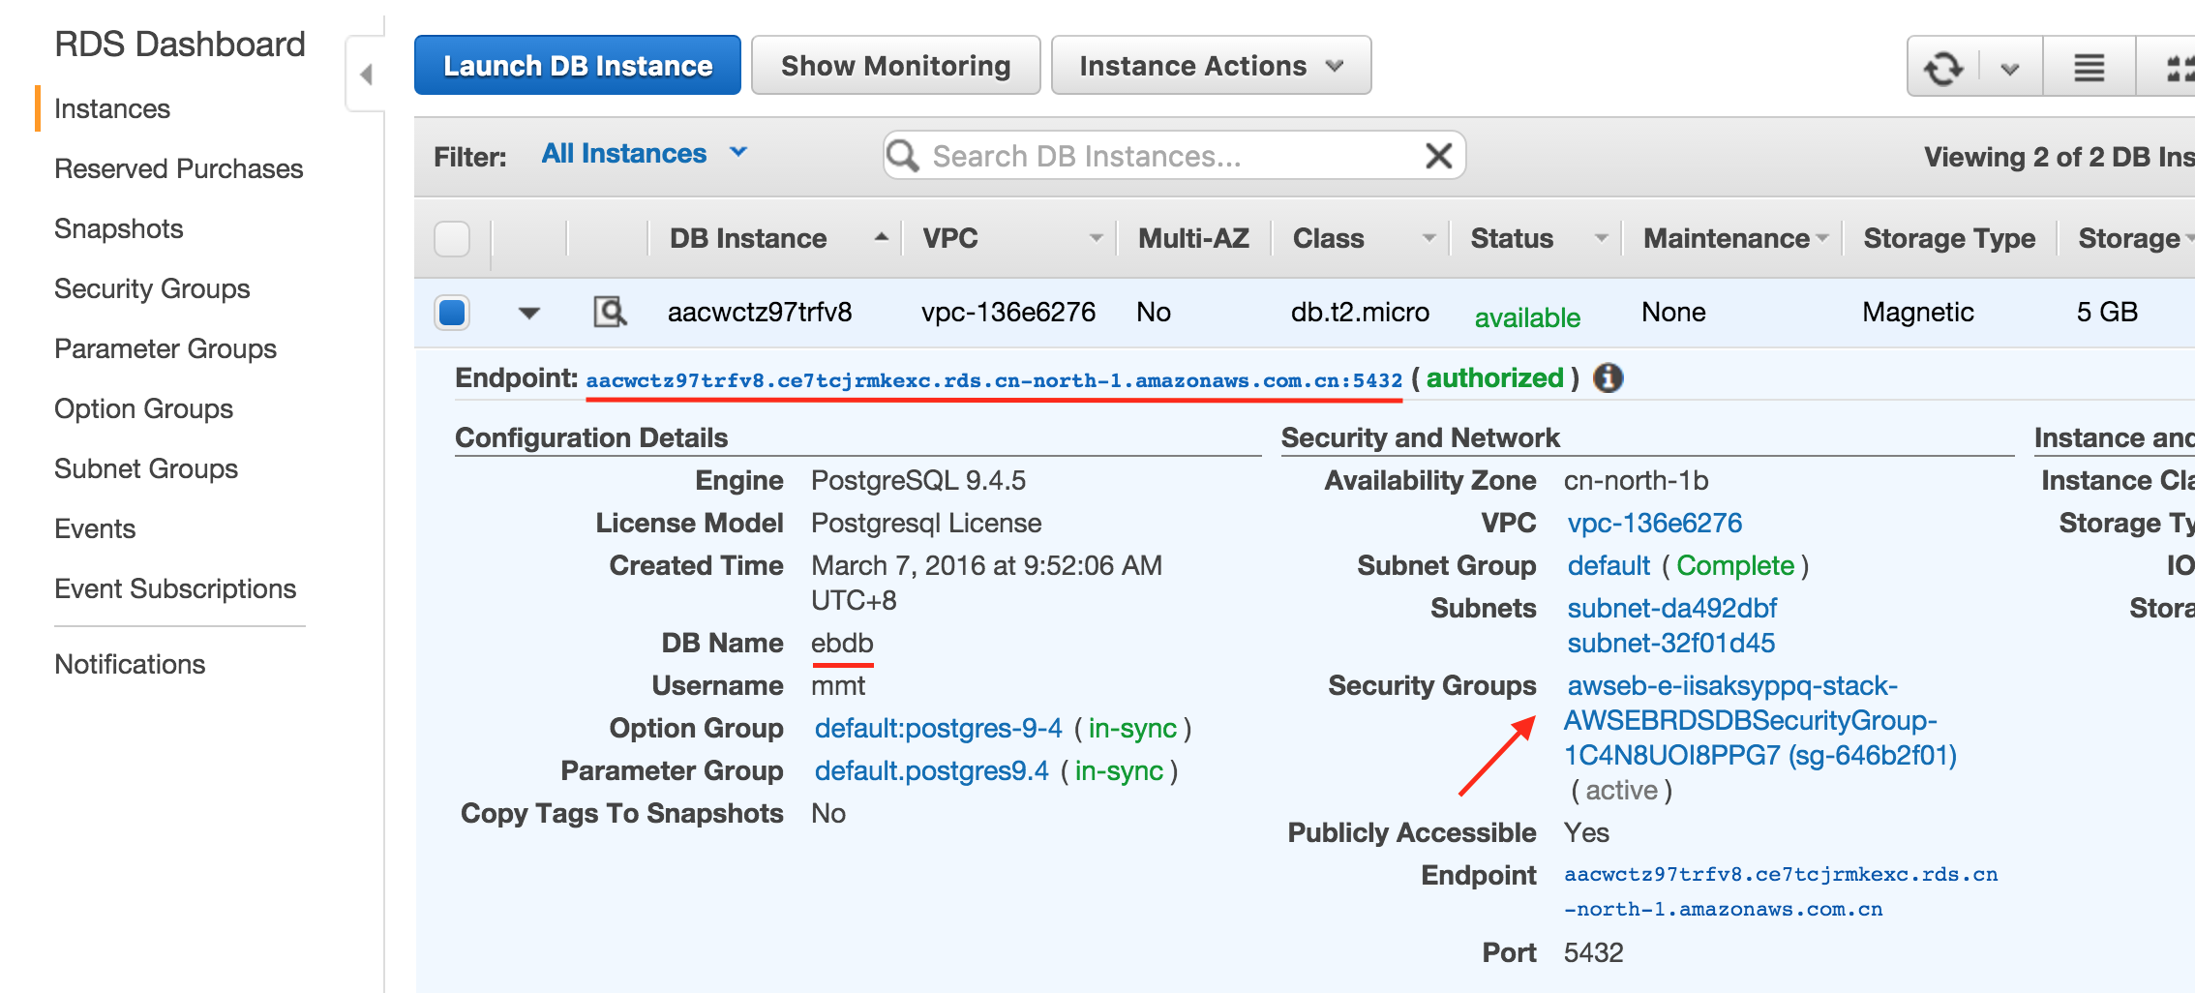Open the vpc-136e6276 link under Security and Network

1654,524
